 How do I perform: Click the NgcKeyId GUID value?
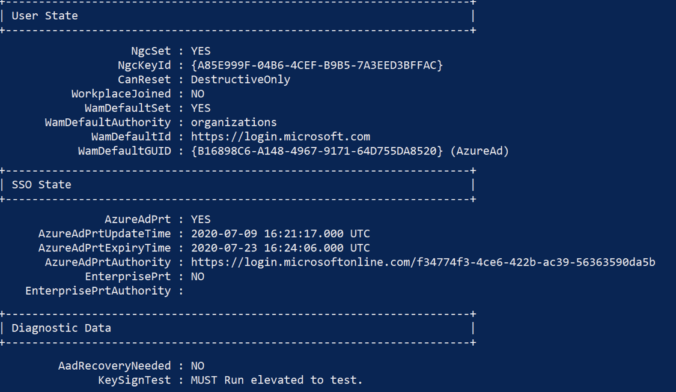[317, 65]
